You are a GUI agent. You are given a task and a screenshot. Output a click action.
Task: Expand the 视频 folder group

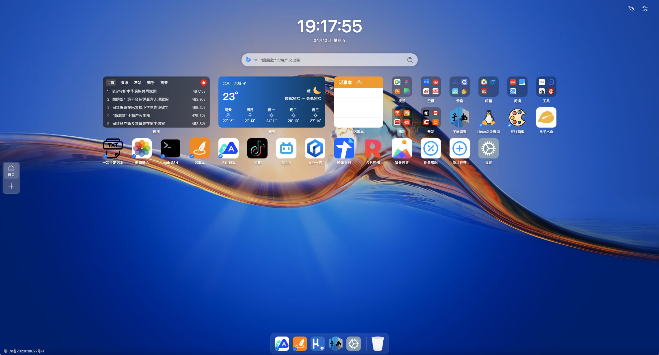(402, 87)
